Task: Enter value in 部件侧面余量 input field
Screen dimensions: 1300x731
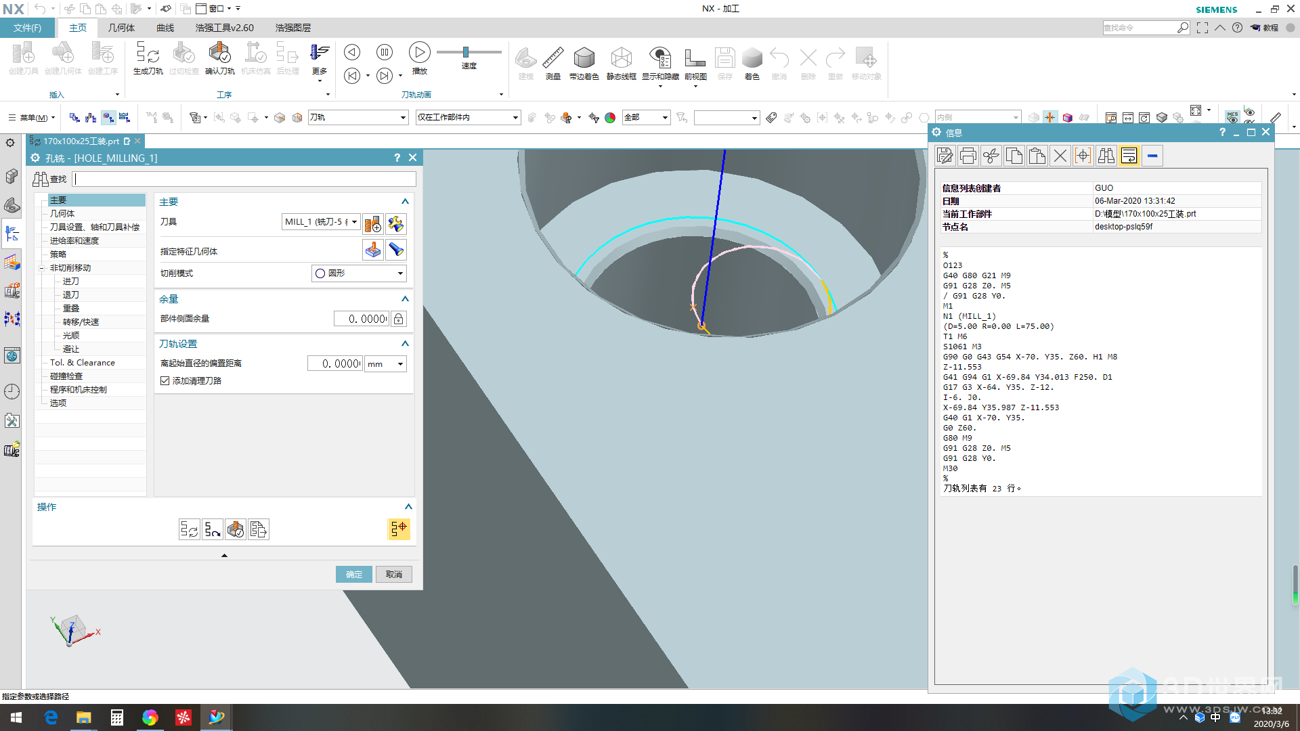Action: [x=364, y=319]
